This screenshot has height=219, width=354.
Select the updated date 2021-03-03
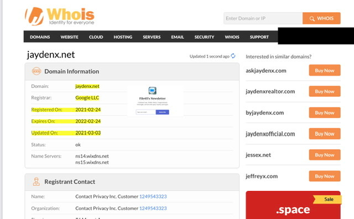coord(88,133)
